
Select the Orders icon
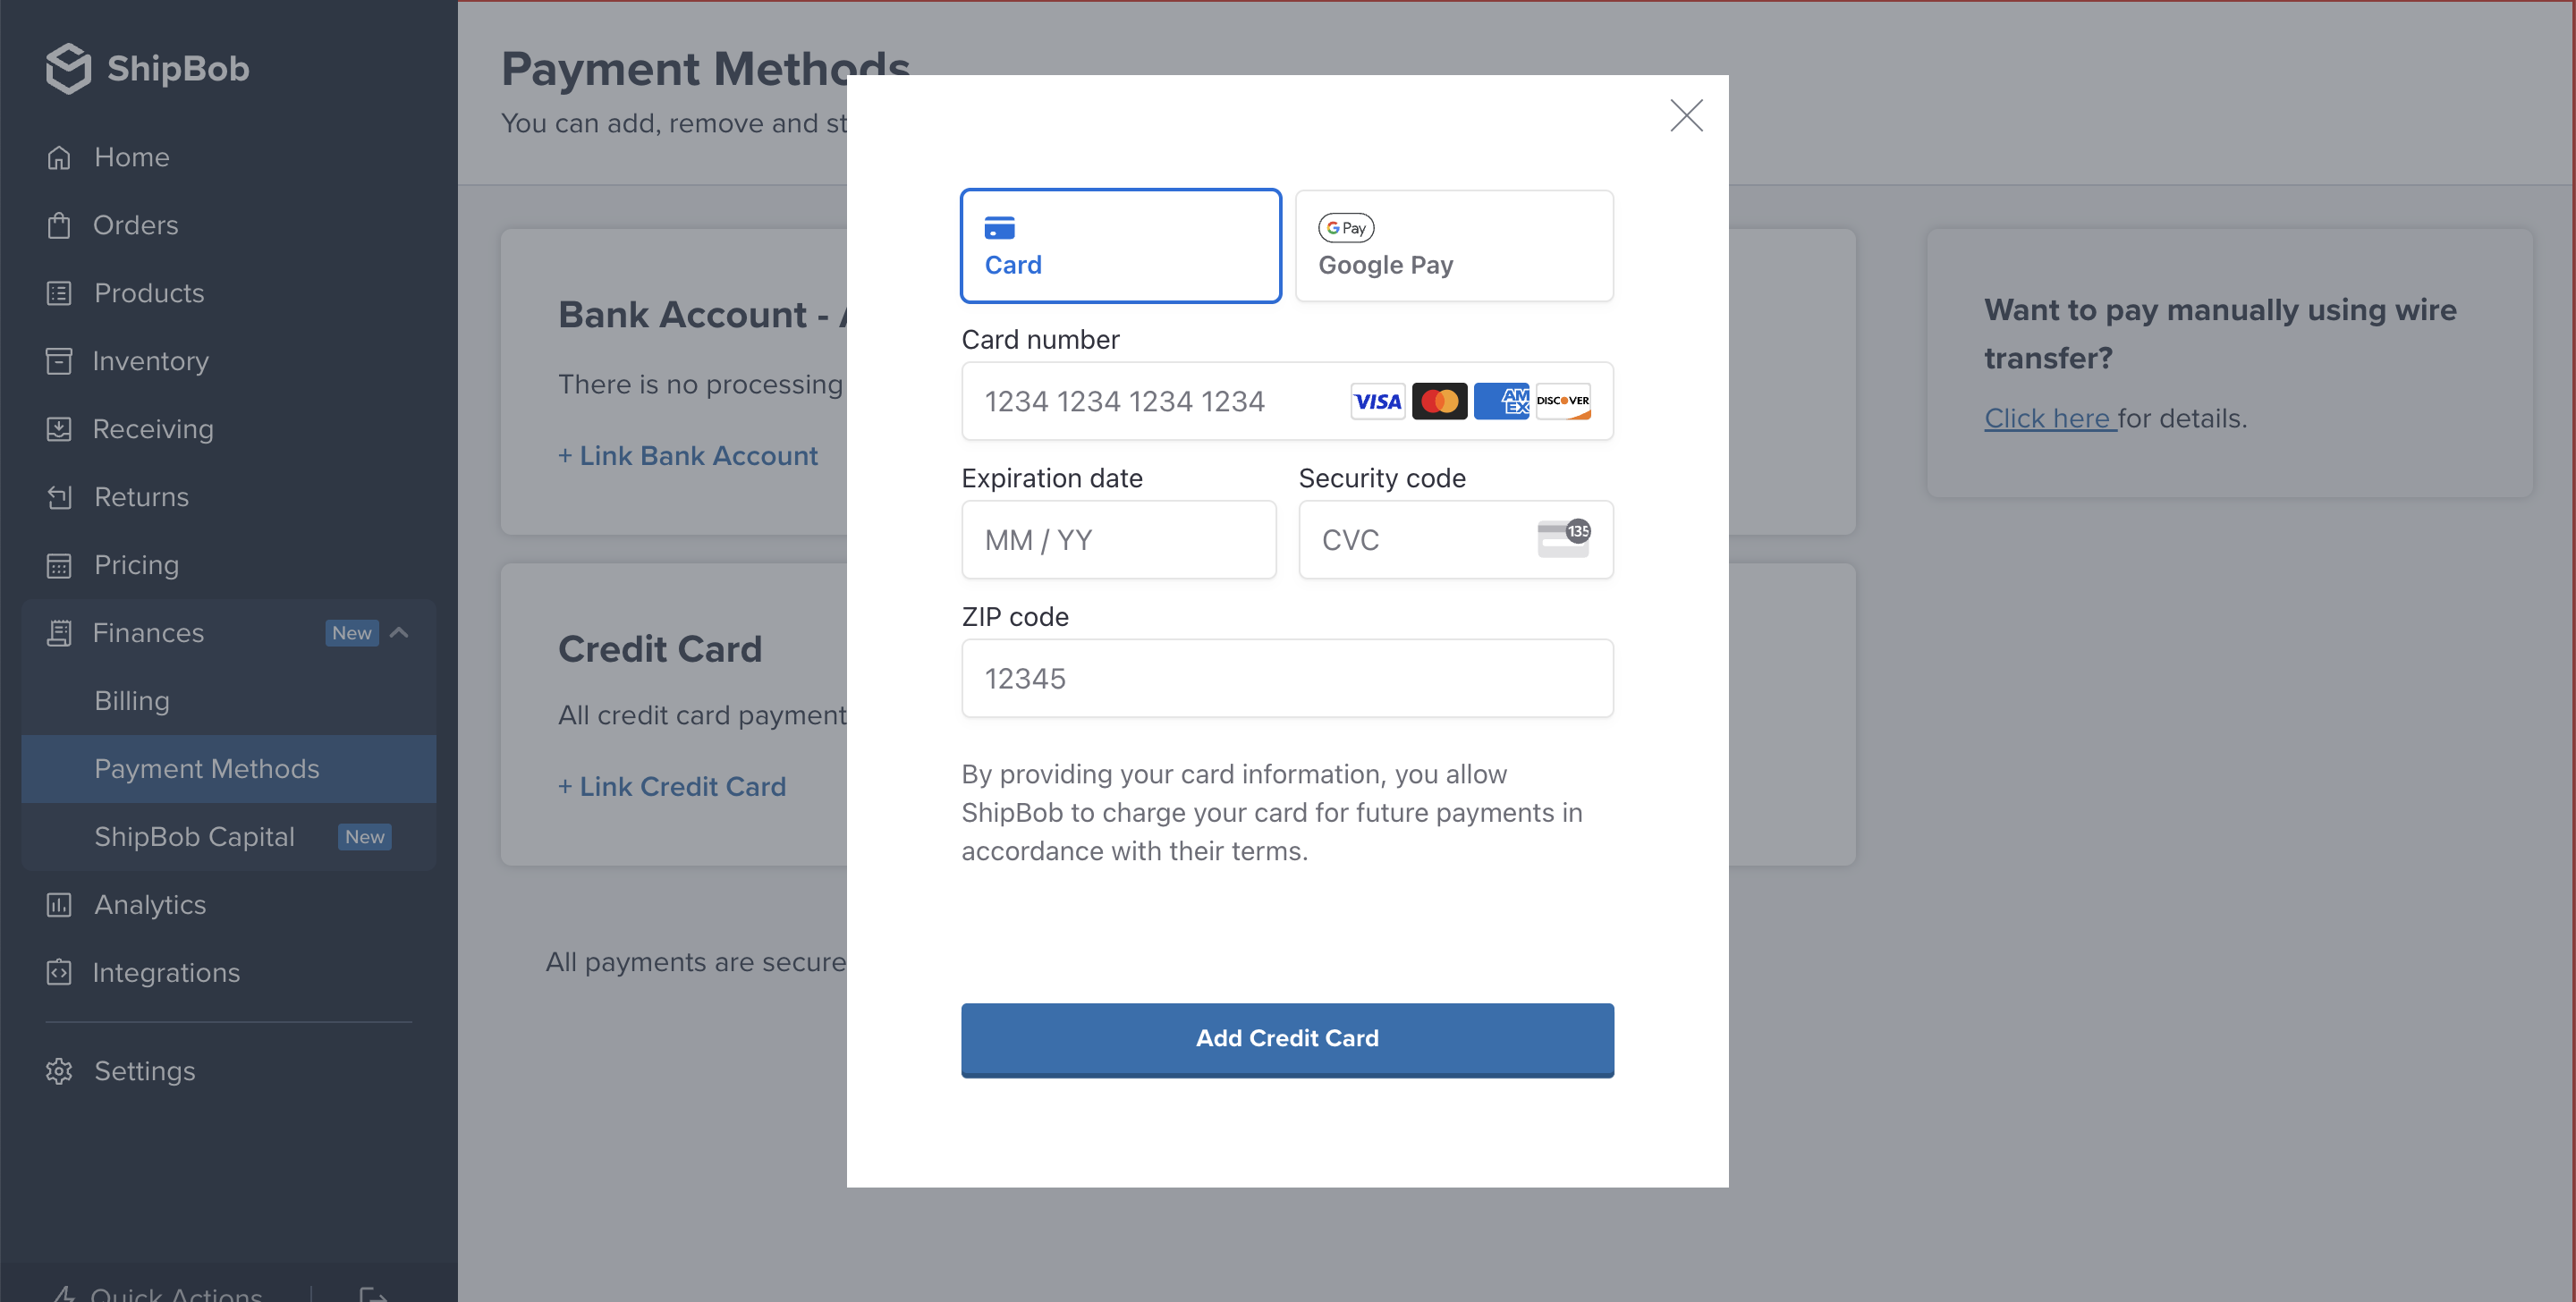coord(58,225)
